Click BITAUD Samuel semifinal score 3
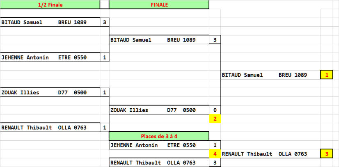 [105, 22]
